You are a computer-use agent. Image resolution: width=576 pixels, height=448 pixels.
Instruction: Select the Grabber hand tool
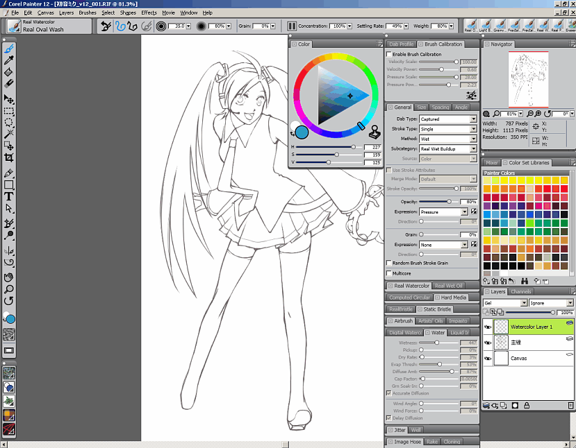pyautogui.click(x=9, y=277)
